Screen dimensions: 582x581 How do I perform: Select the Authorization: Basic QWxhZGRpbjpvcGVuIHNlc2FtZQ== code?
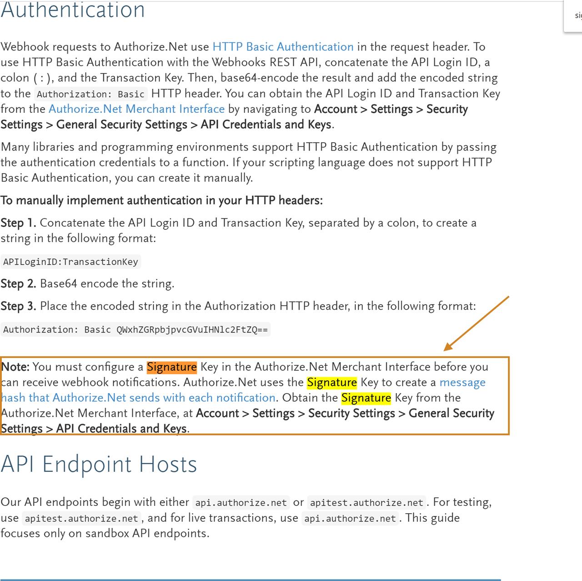[x=135, y=330]
